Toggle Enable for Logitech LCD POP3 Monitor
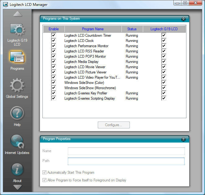Screen dimensions: 205x195 tap(54, 56)
